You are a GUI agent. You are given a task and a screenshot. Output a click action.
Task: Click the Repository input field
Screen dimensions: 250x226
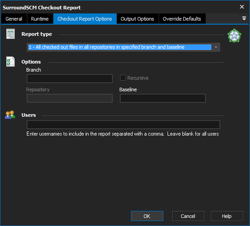click(x=69, y=98)
